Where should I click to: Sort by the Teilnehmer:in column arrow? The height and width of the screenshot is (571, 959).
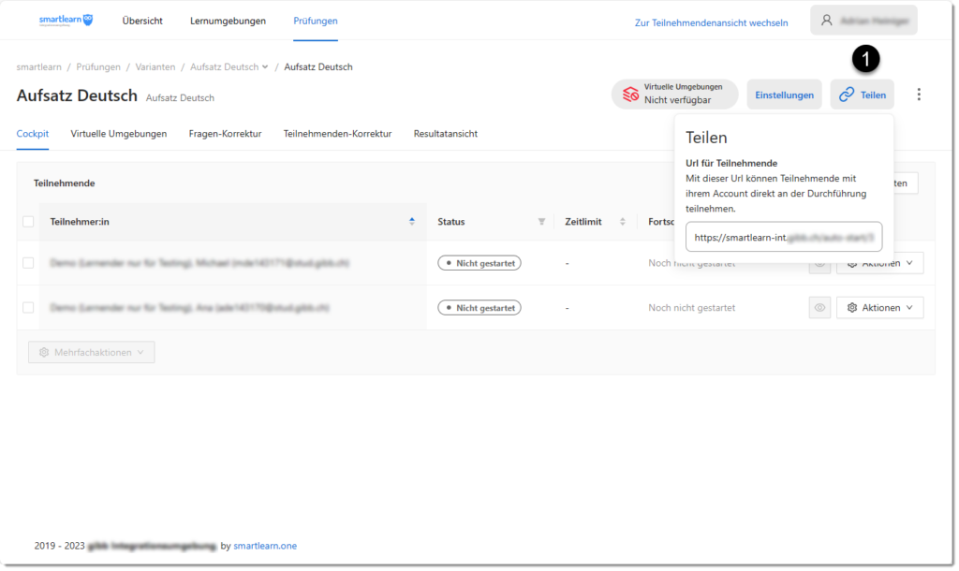(x=412, y=222)
